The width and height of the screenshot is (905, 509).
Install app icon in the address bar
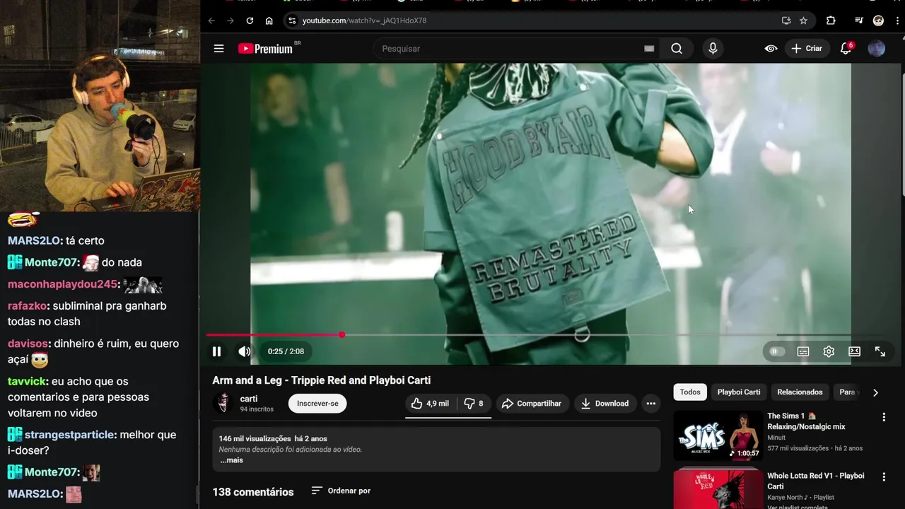pos(786,21)
